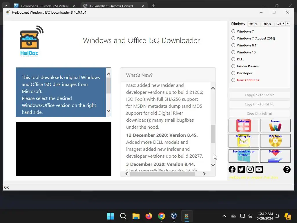Open HeiDoc Twitter page icon

241,169
